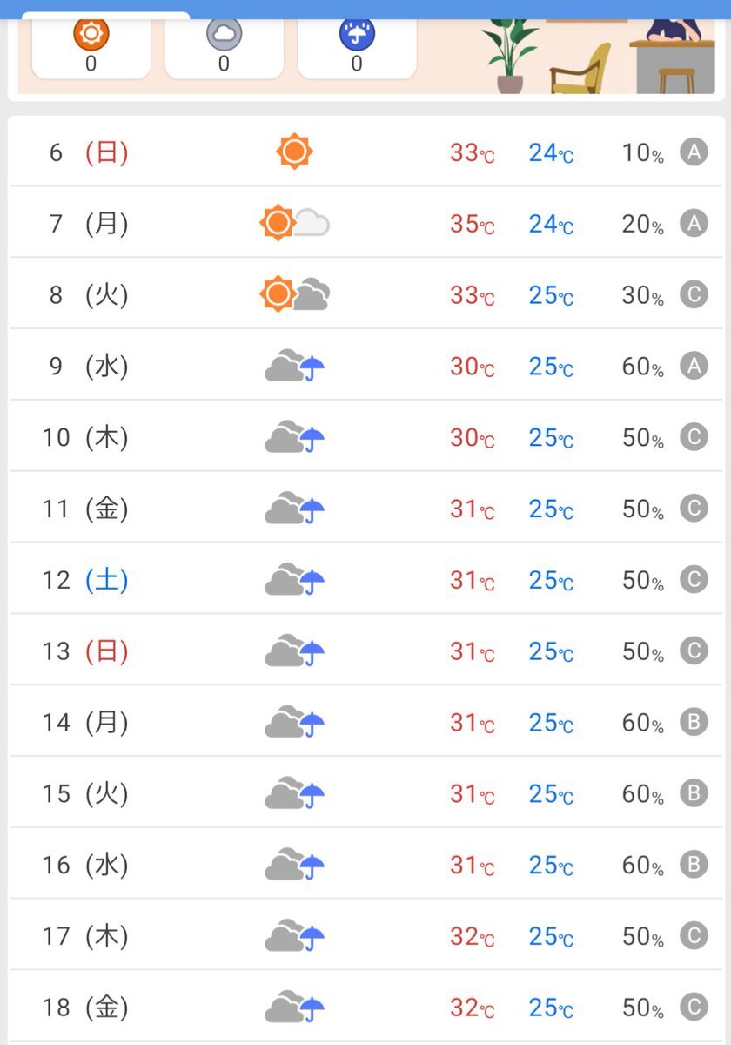This screenshot has height=1045, width=731.
Task: Click reliability badge A on day 6
Action: click(694, 152)
